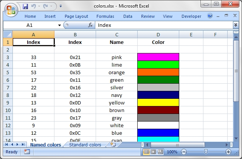
Task: Go to last sheet tab arrow
Action: 23,145
